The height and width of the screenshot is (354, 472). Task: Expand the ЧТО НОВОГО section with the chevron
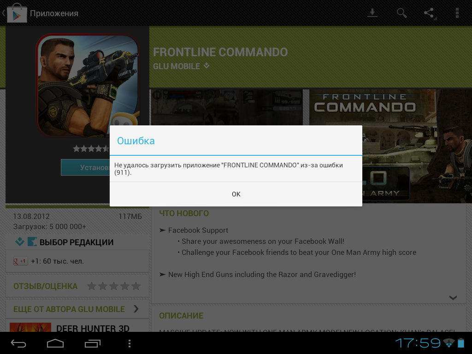point(452,297)
